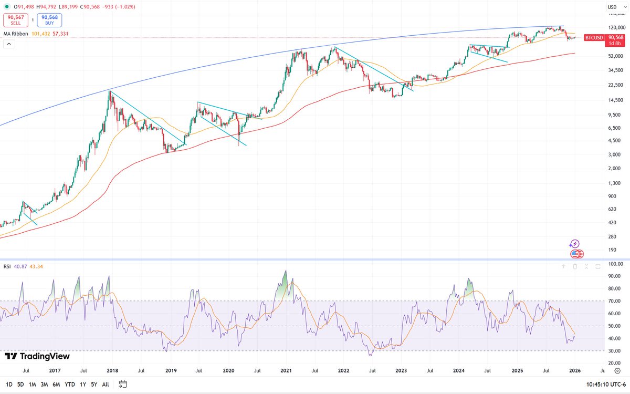Close the RSI pane via the X icon
This screenshot has width=630, height=394.
point(586,266)
